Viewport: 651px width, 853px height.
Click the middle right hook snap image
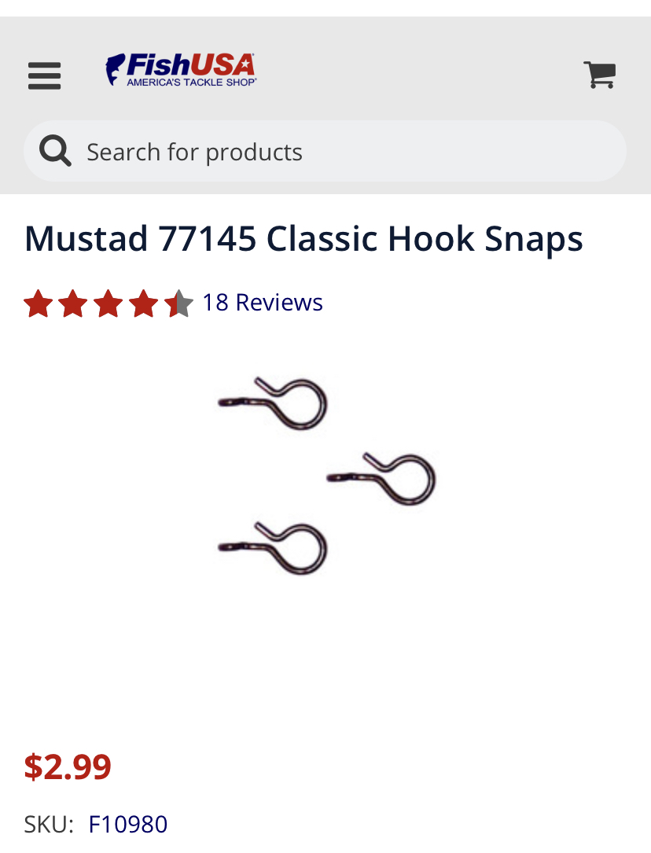(381, 479)
